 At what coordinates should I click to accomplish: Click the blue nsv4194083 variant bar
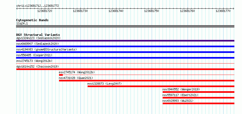point(125,52)
